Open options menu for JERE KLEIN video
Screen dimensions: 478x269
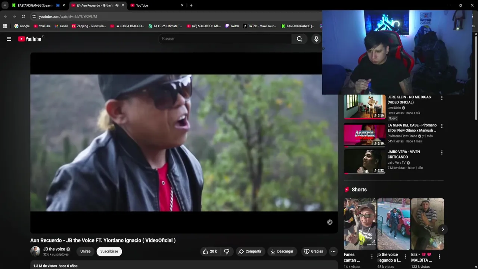[x=442, y=98]
